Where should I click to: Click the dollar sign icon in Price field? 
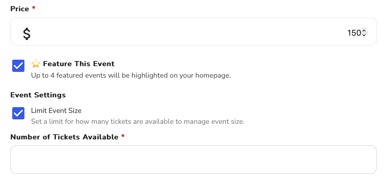(27, 34)
